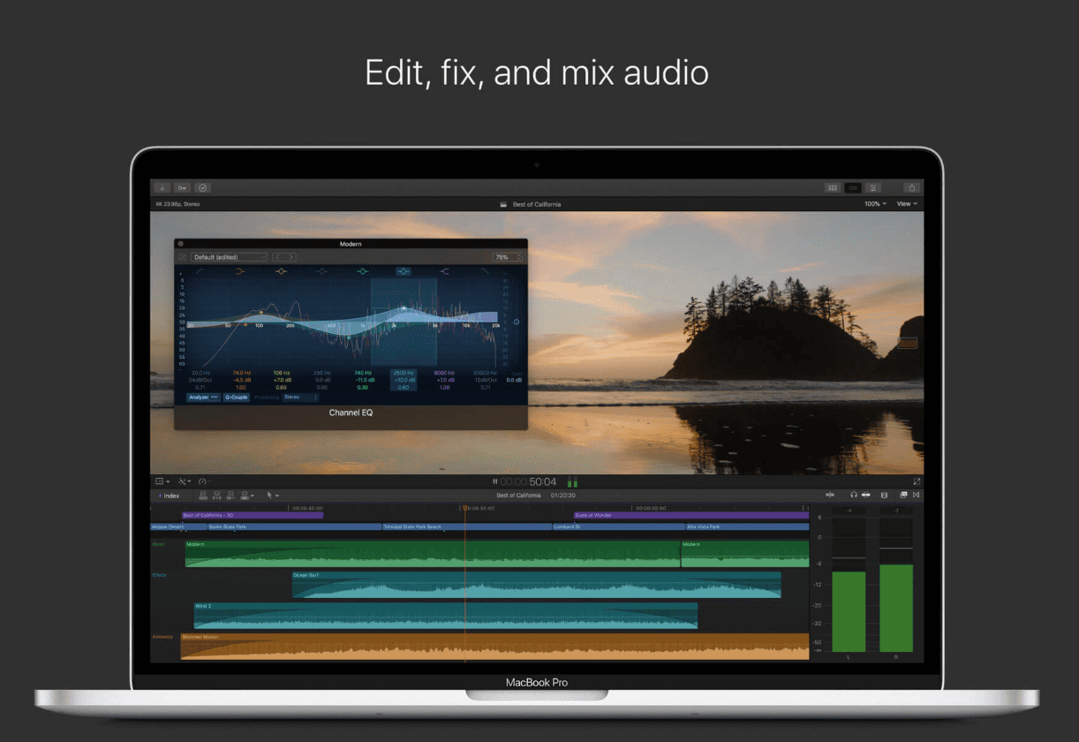The height and width of the screenshot is (742, 1079).
Task: Pause playback with the pause button
Action: [494, 481]
